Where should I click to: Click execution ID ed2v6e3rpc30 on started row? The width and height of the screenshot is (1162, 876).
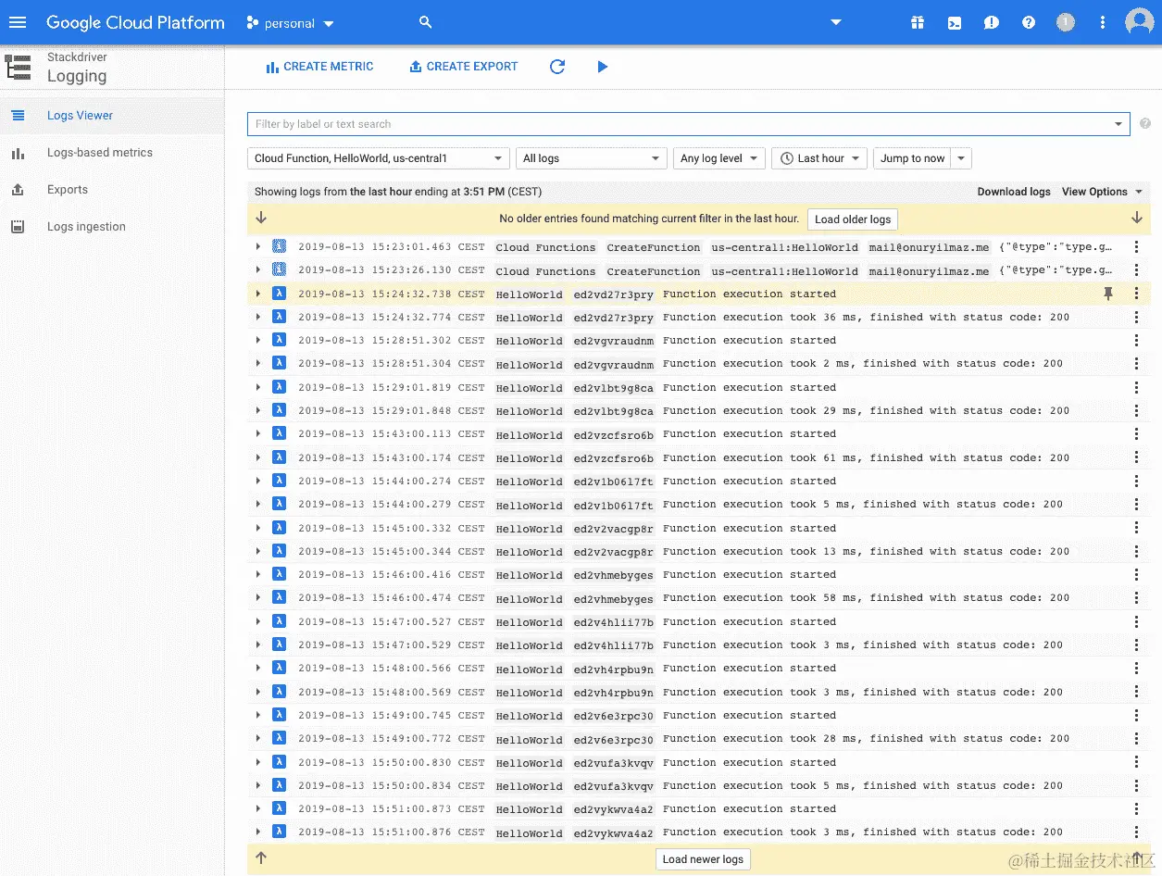pos(613,716)
